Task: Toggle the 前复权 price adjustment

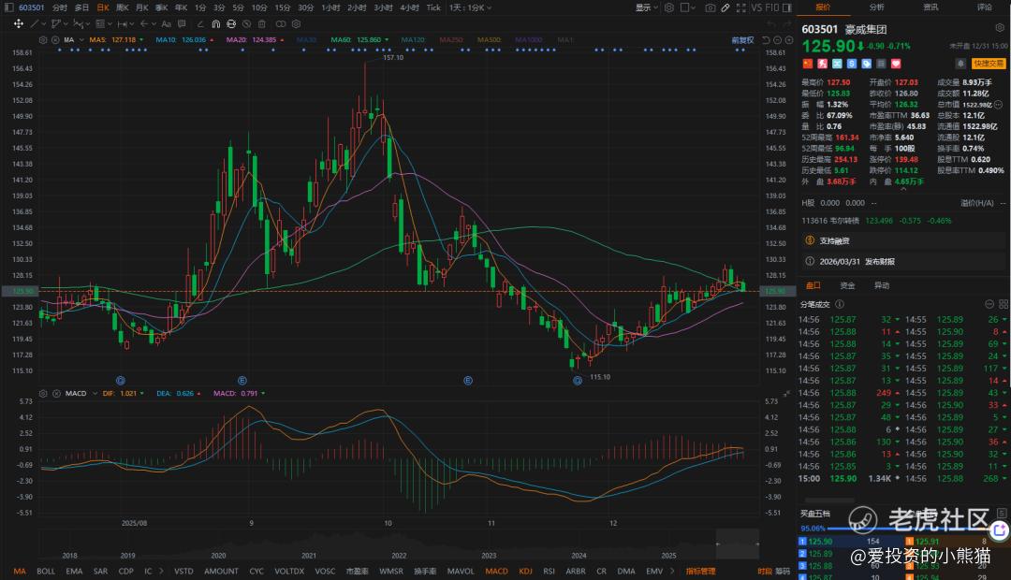Action: click(742, 40)
